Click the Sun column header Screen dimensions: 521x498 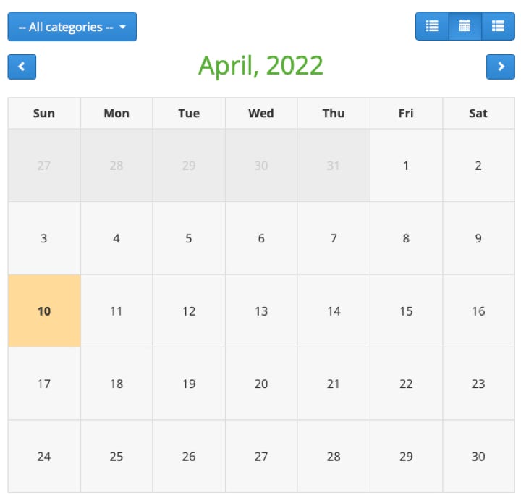44,114
